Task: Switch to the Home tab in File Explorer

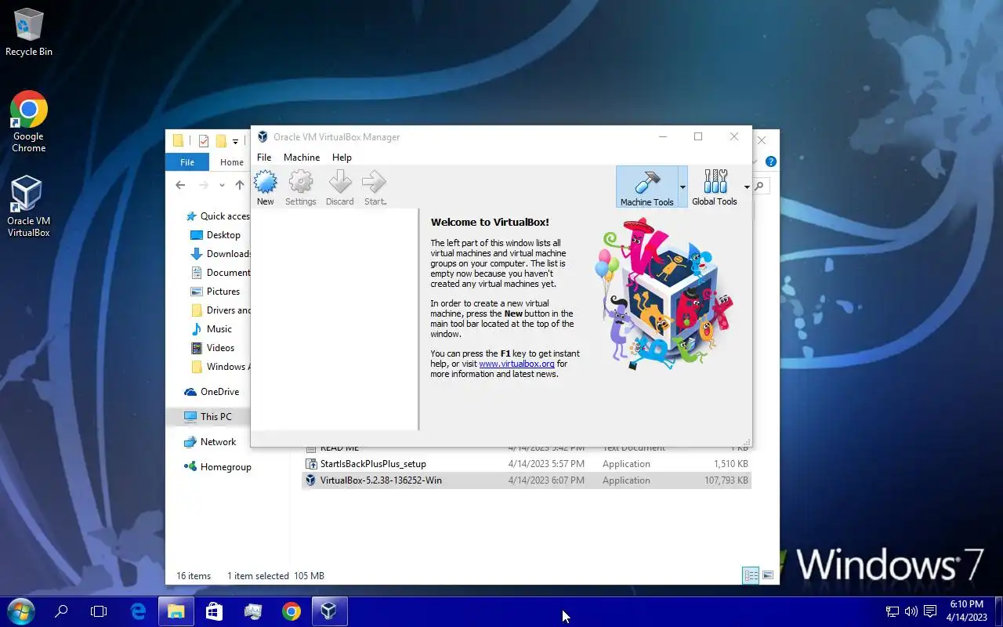Action: 231,162
